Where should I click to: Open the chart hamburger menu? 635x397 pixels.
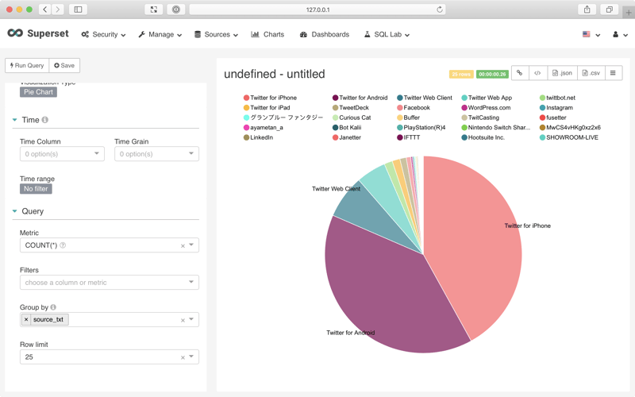coord(613,73)
